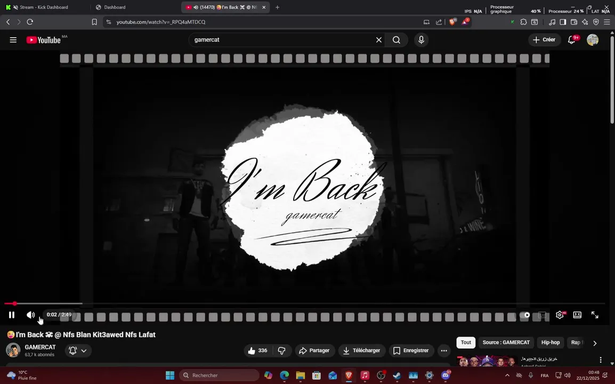Select the Tout filter chip
This screenshot has width=615, height=384.
click(x=466, y=342)
